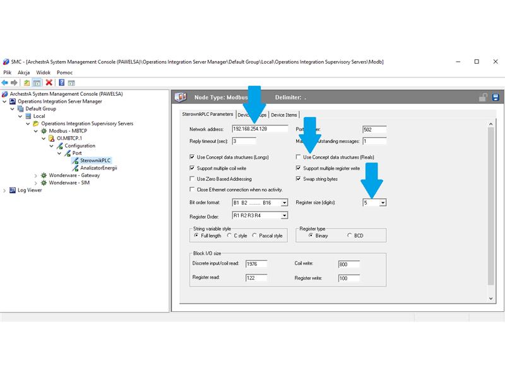The image size is (505, 378).
Task: Open the Widok menu
Action: 43,72
